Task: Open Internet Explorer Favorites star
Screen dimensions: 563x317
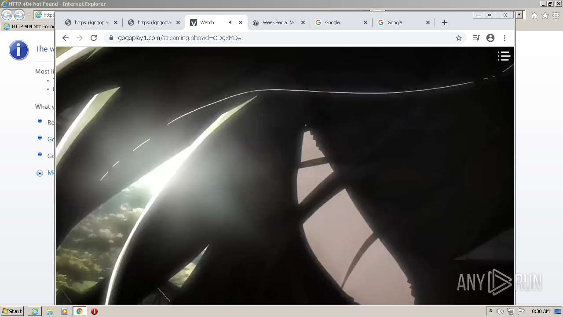Action: (x=545, y=15)
